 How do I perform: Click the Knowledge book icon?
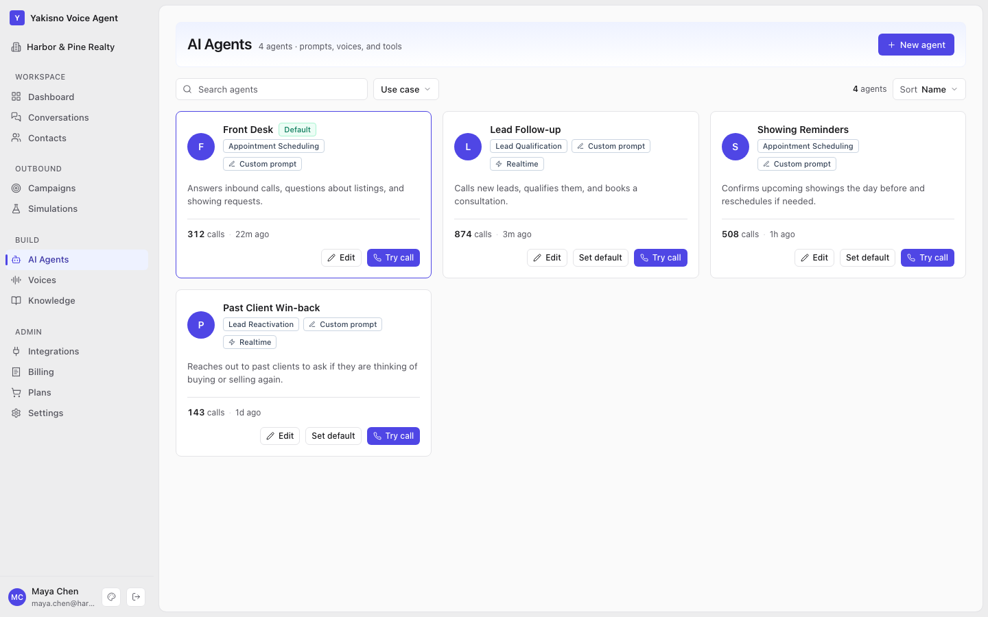(16, 300)
